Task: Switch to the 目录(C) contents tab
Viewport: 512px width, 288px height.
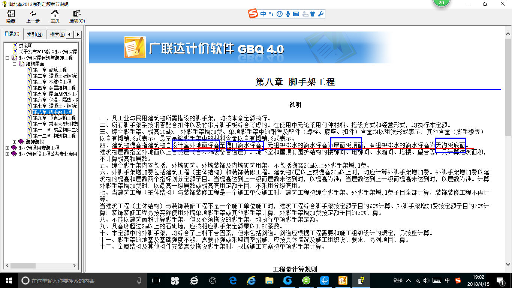Action: (12, 34)
